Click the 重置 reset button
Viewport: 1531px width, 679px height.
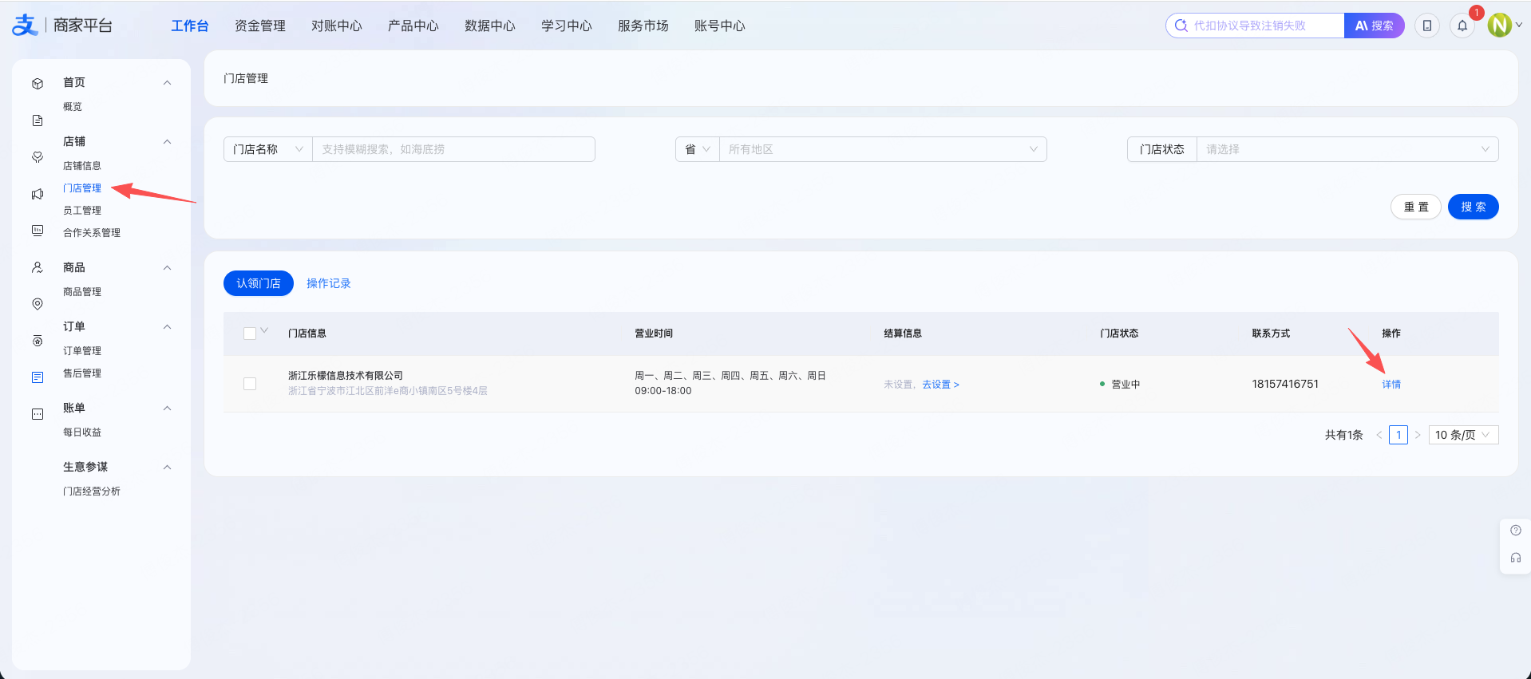point(1416,207)
